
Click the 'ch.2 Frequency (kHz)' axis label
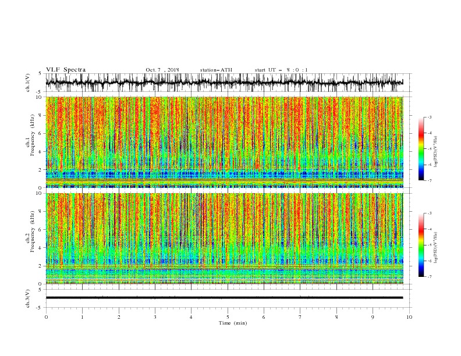tap(30, 231)
